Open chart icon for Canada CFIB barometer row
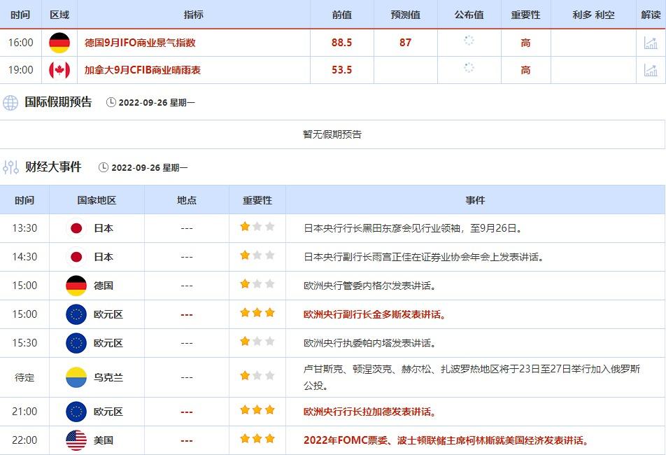Viewport: 666px width, 455px height. pyautogui.click(x=651, y=70)
